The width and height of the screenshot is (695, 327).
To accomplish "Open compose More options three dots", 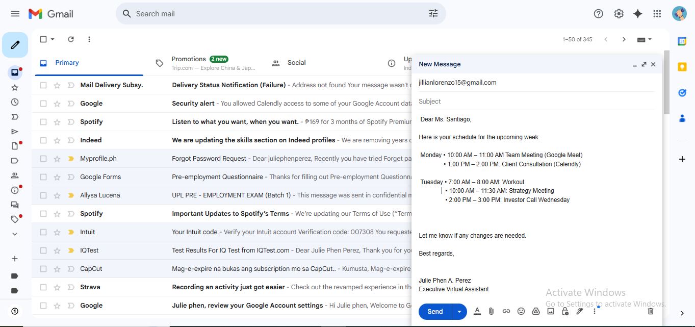I will coord(595,311).
